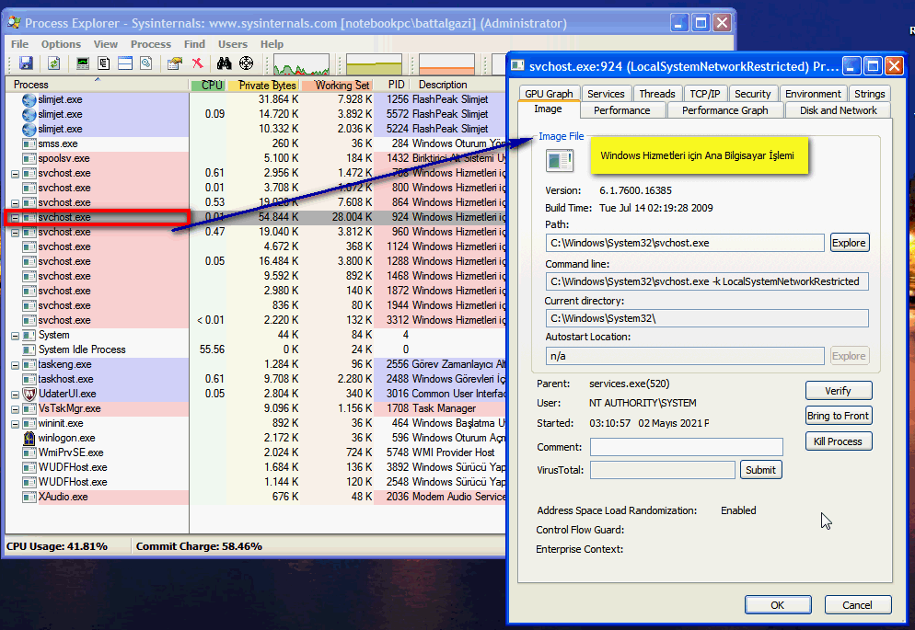Click the binoculars Find Handle or DLL icon

[224, 63]
